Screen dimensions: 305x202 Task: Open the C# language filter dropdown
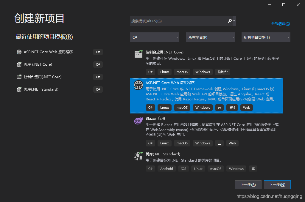(x=155, y=37)
